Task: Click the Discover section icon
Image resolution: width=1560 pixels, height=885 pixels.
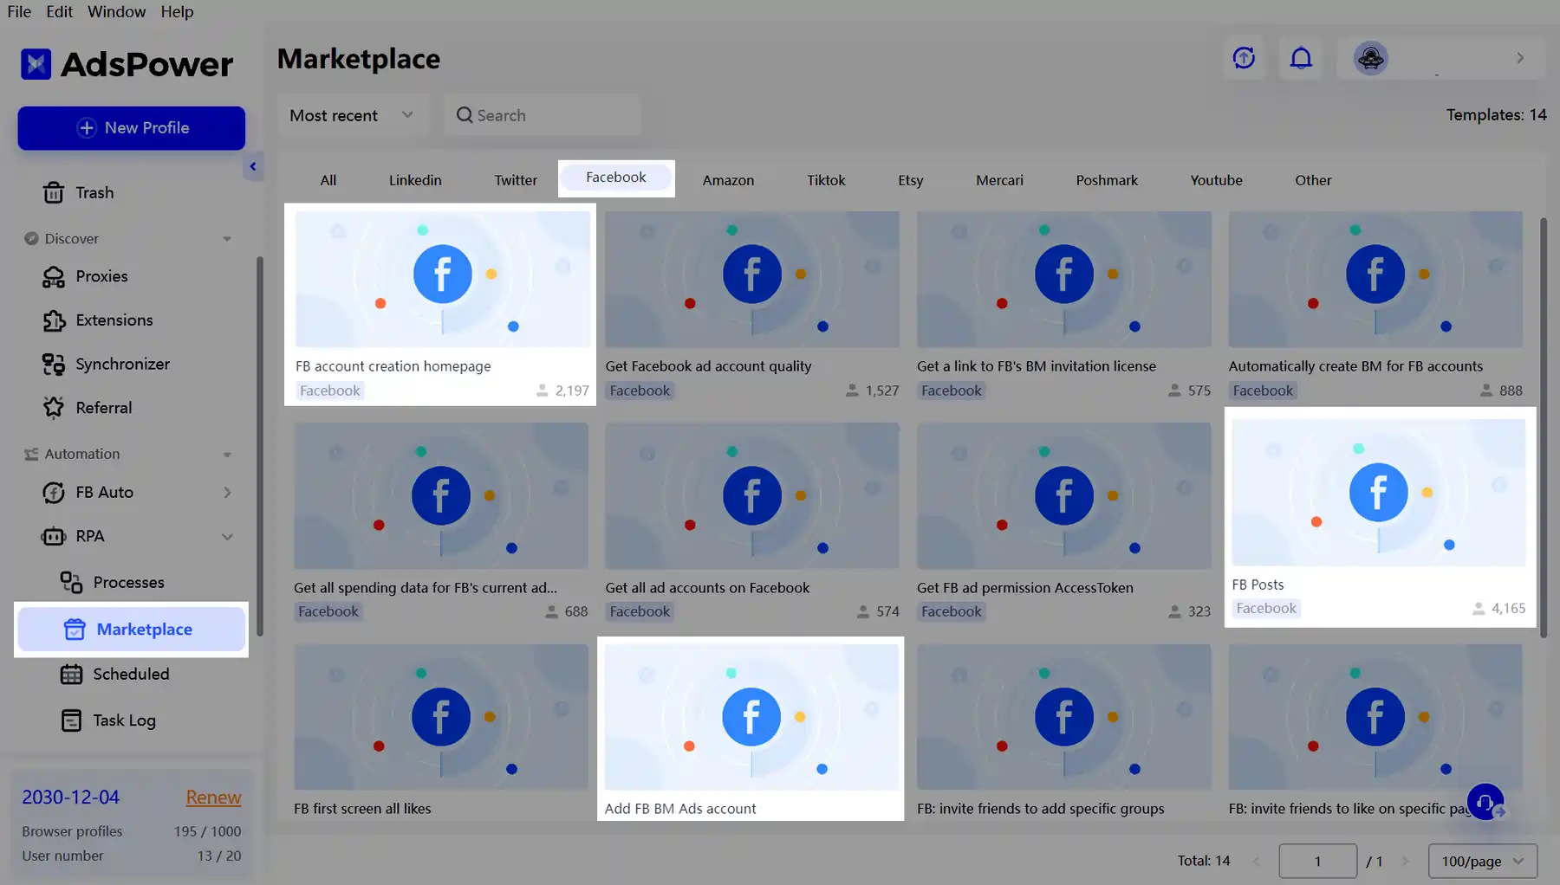Action: click(31, 238)
